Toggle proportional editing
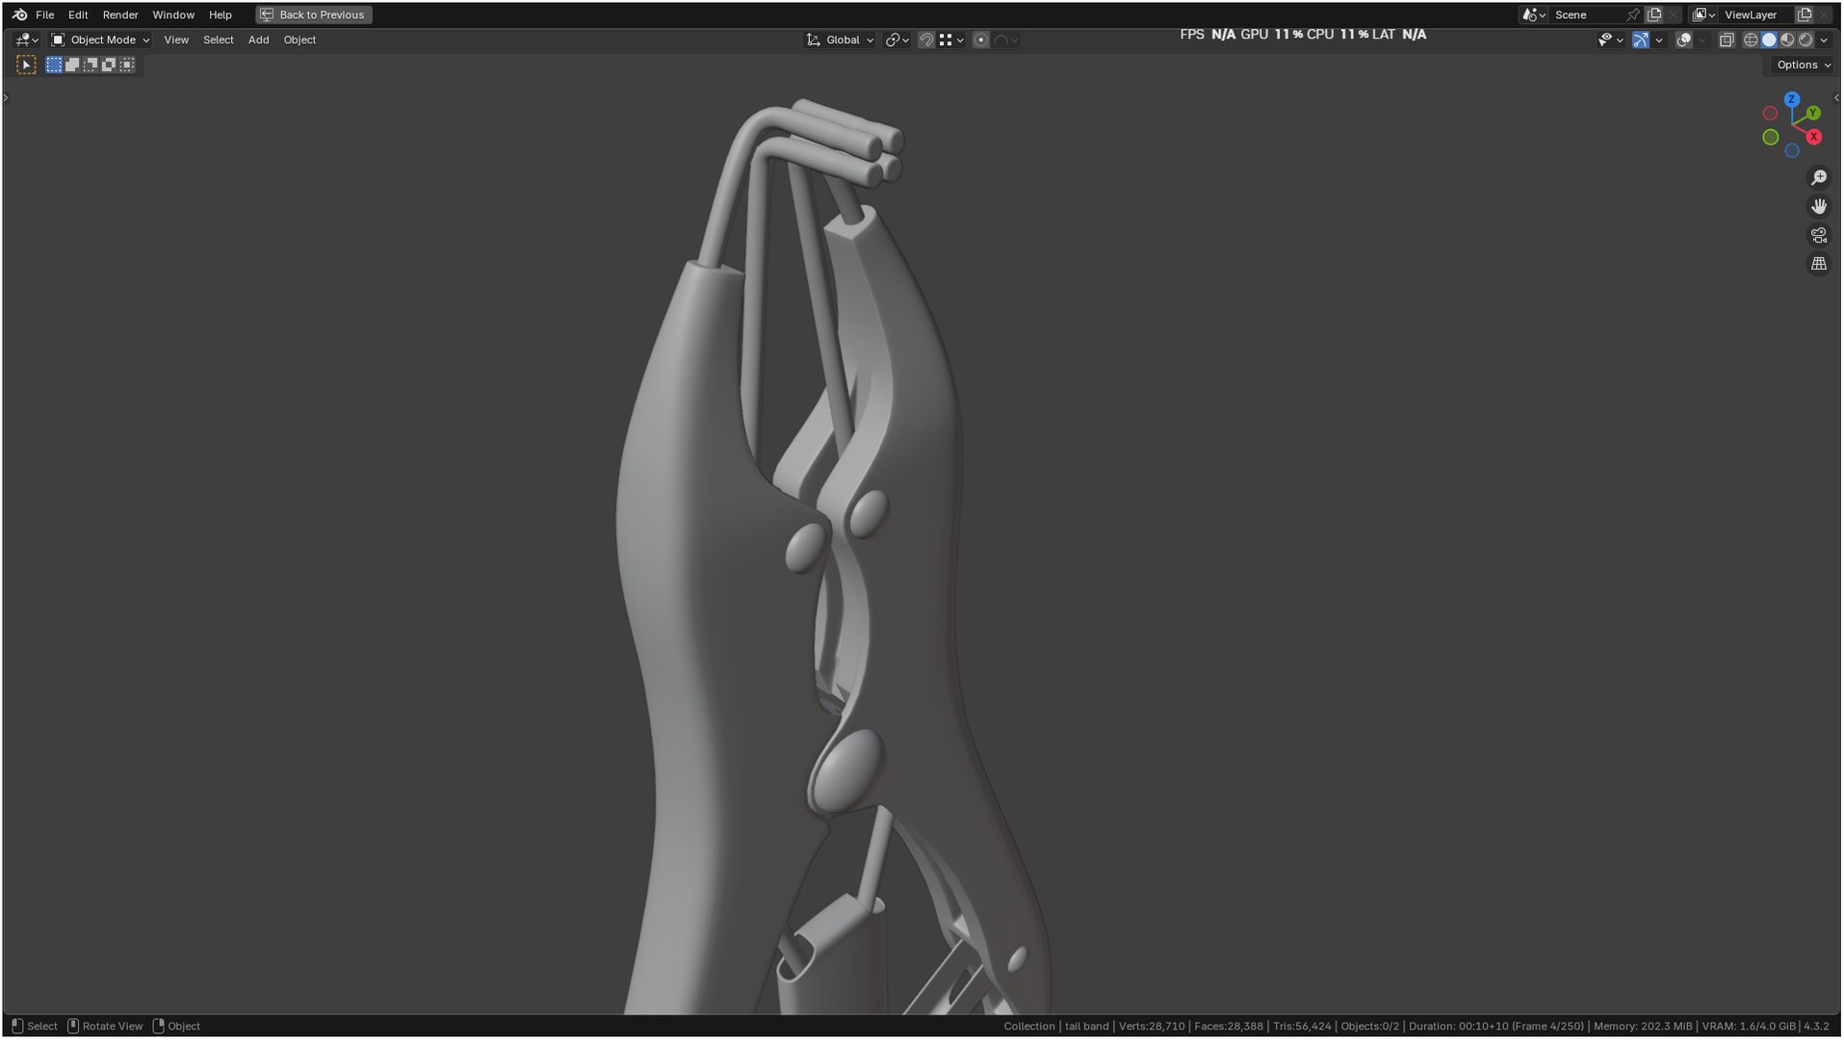The width and height of the screenshot is (1844, 1040). [x=980, y=39]
